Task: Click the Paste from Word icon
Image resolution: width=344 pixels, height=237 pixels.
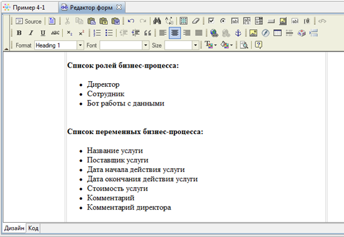Action: [x=115, y=21]
